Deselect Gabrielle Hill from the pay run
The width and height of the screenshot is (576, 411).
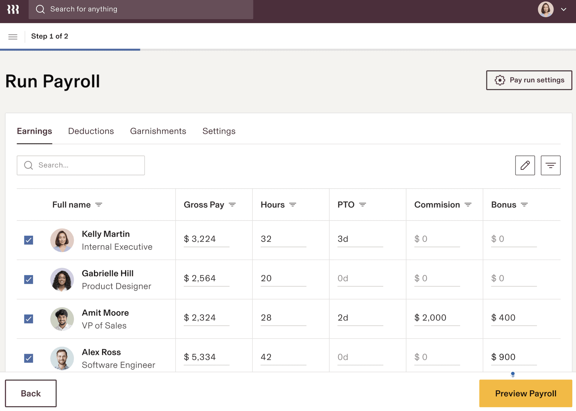pyautogui.click(x=28, y=279)
